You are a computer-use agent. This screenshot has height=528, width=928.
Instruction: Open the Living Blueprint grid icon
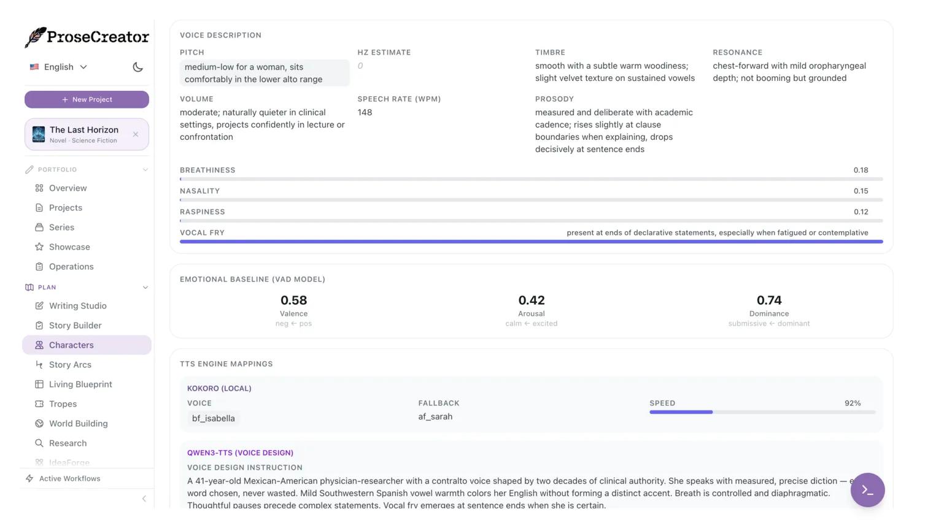(x=39, y=384)
